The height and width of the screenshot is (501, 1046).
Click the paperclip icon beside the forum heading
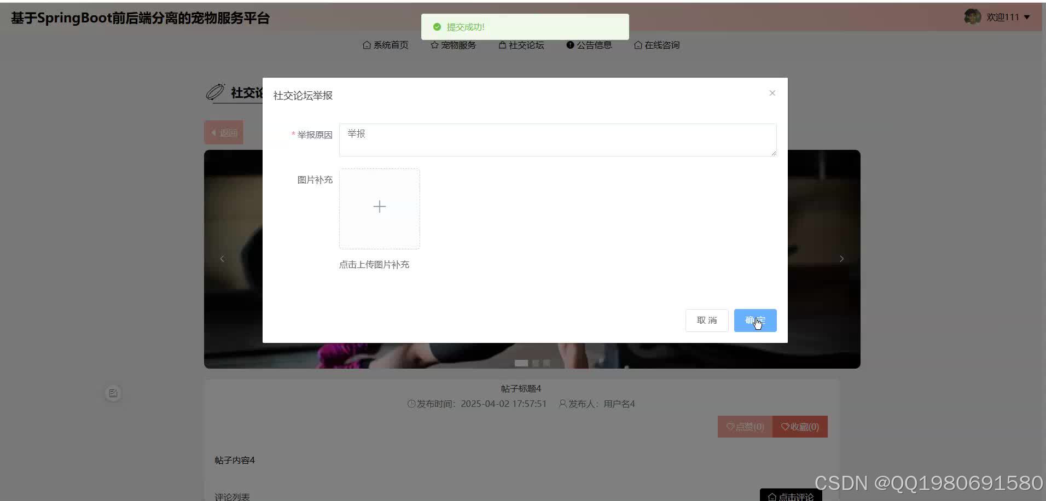point(216,92)
